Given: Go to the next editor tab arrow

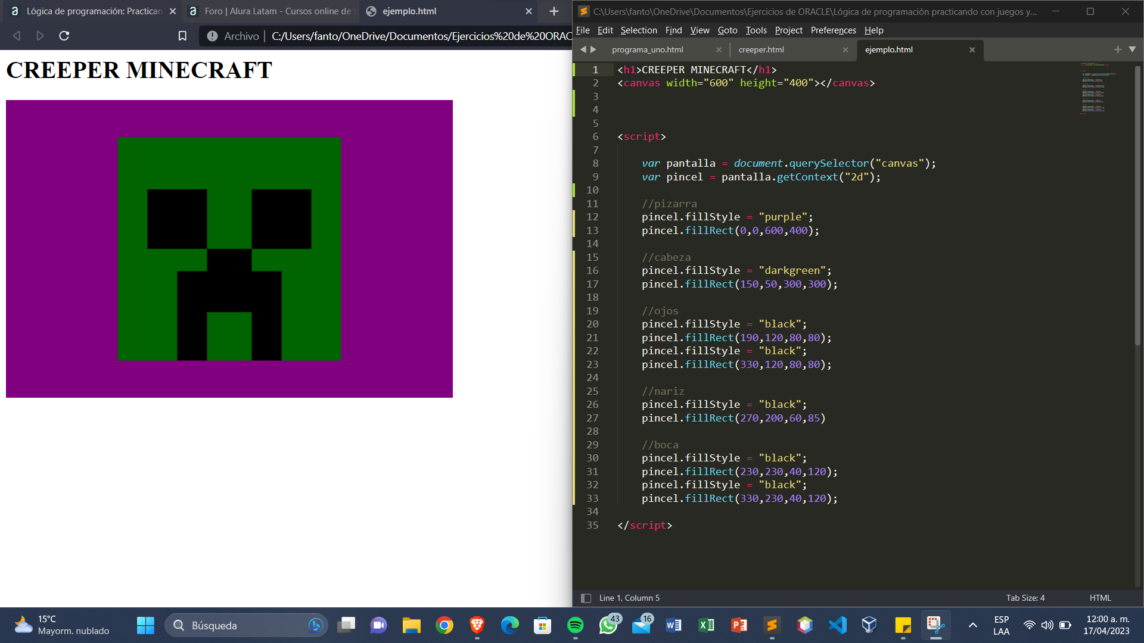Looking at the screenshot, I should point(593,50).
